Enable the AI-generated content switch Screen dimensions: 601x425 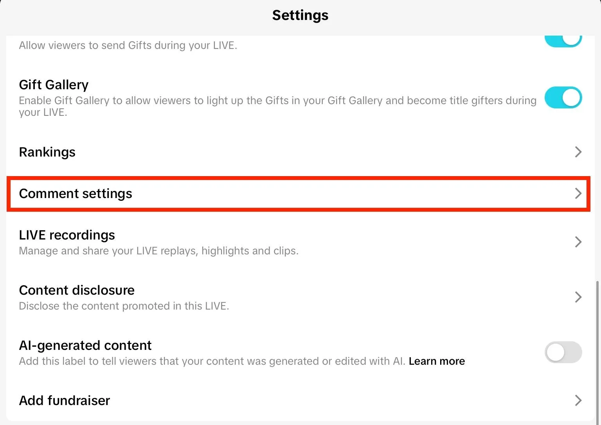[x=563, y=352]
